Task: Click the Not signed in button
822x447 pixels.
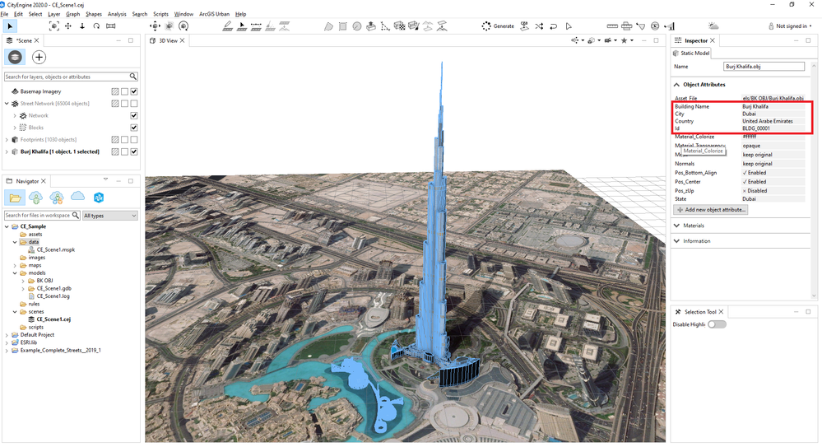Action: pyautogui.click(x=790, y=26)
